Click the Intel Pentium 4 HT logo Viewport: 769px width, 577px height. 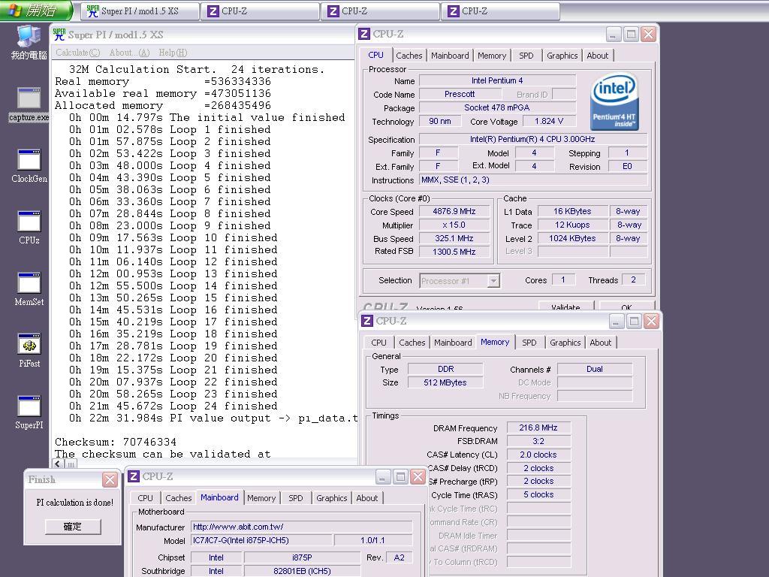(614, 101)
